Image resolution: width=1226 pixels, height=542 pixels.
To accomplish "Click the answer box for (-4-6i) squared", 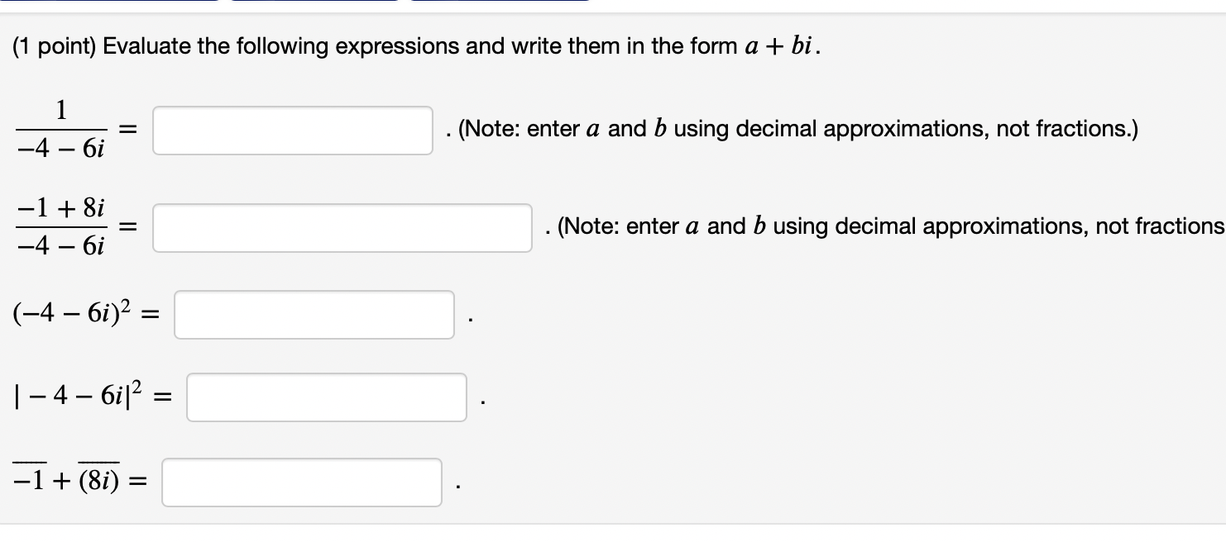I will tap(314, 315).
